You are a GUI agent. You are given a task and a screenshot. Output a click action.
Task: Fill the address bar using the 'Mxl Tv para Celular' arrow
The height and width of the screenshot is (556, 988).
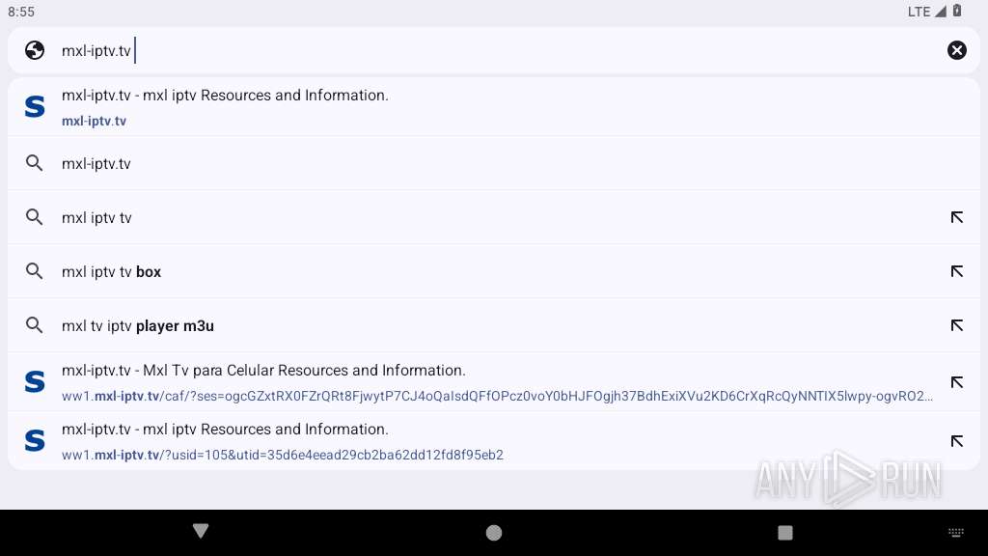pos(956,382)
